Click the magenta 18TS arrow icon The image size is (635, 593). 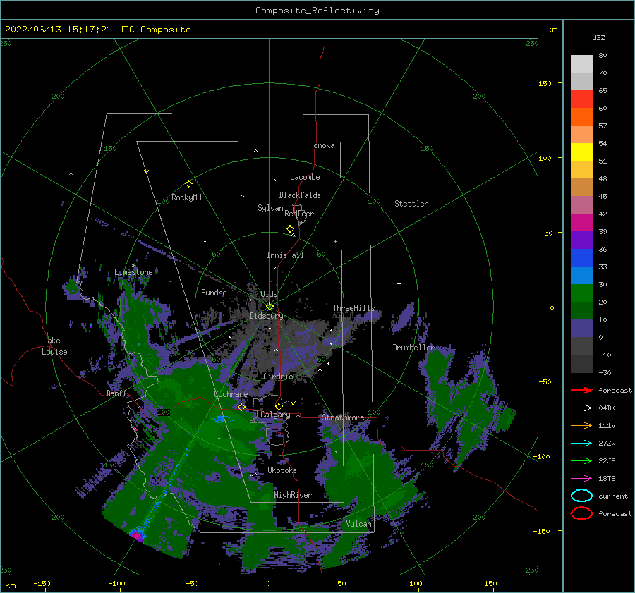581,479
